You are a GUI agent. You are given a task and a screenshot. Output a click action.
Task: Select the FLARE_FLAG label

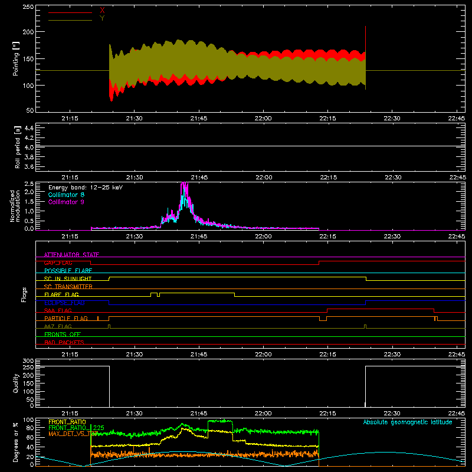(61, 294)
